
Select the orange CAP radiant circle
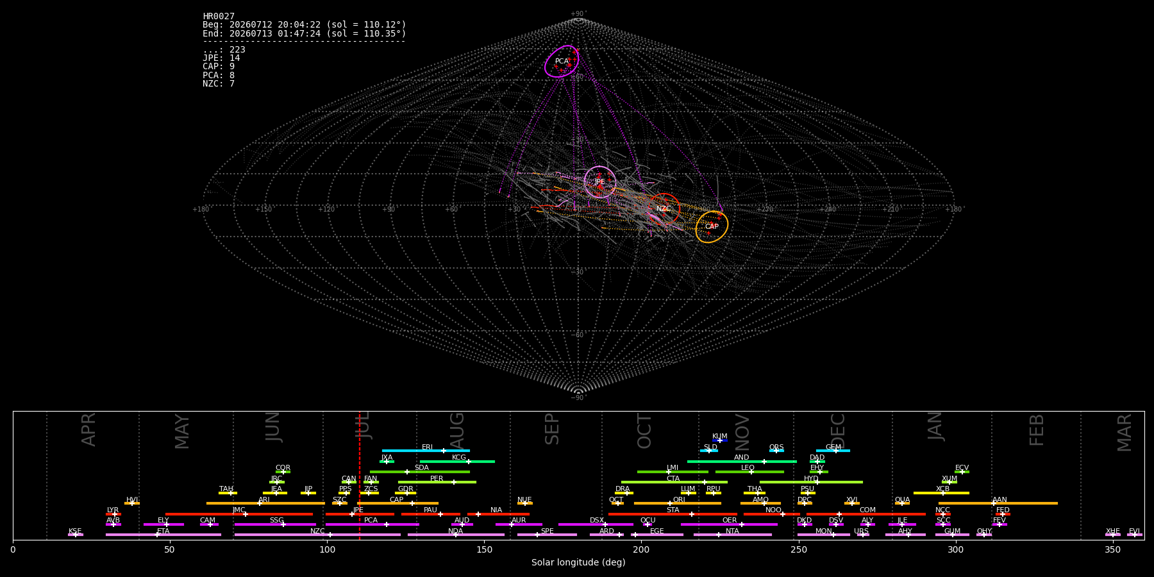[712, 227]
